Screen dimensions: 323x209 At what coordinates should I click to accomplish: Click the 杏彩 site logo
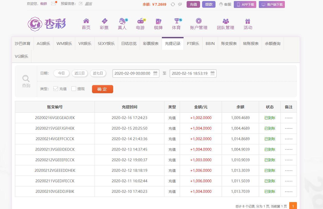pos(47,24)
